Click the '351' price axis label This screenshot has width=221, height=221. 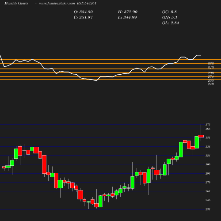coord(208,137)
